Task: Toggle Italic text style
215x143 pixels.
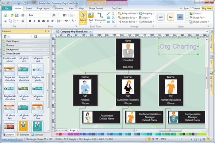Action: tap(34, 21)
